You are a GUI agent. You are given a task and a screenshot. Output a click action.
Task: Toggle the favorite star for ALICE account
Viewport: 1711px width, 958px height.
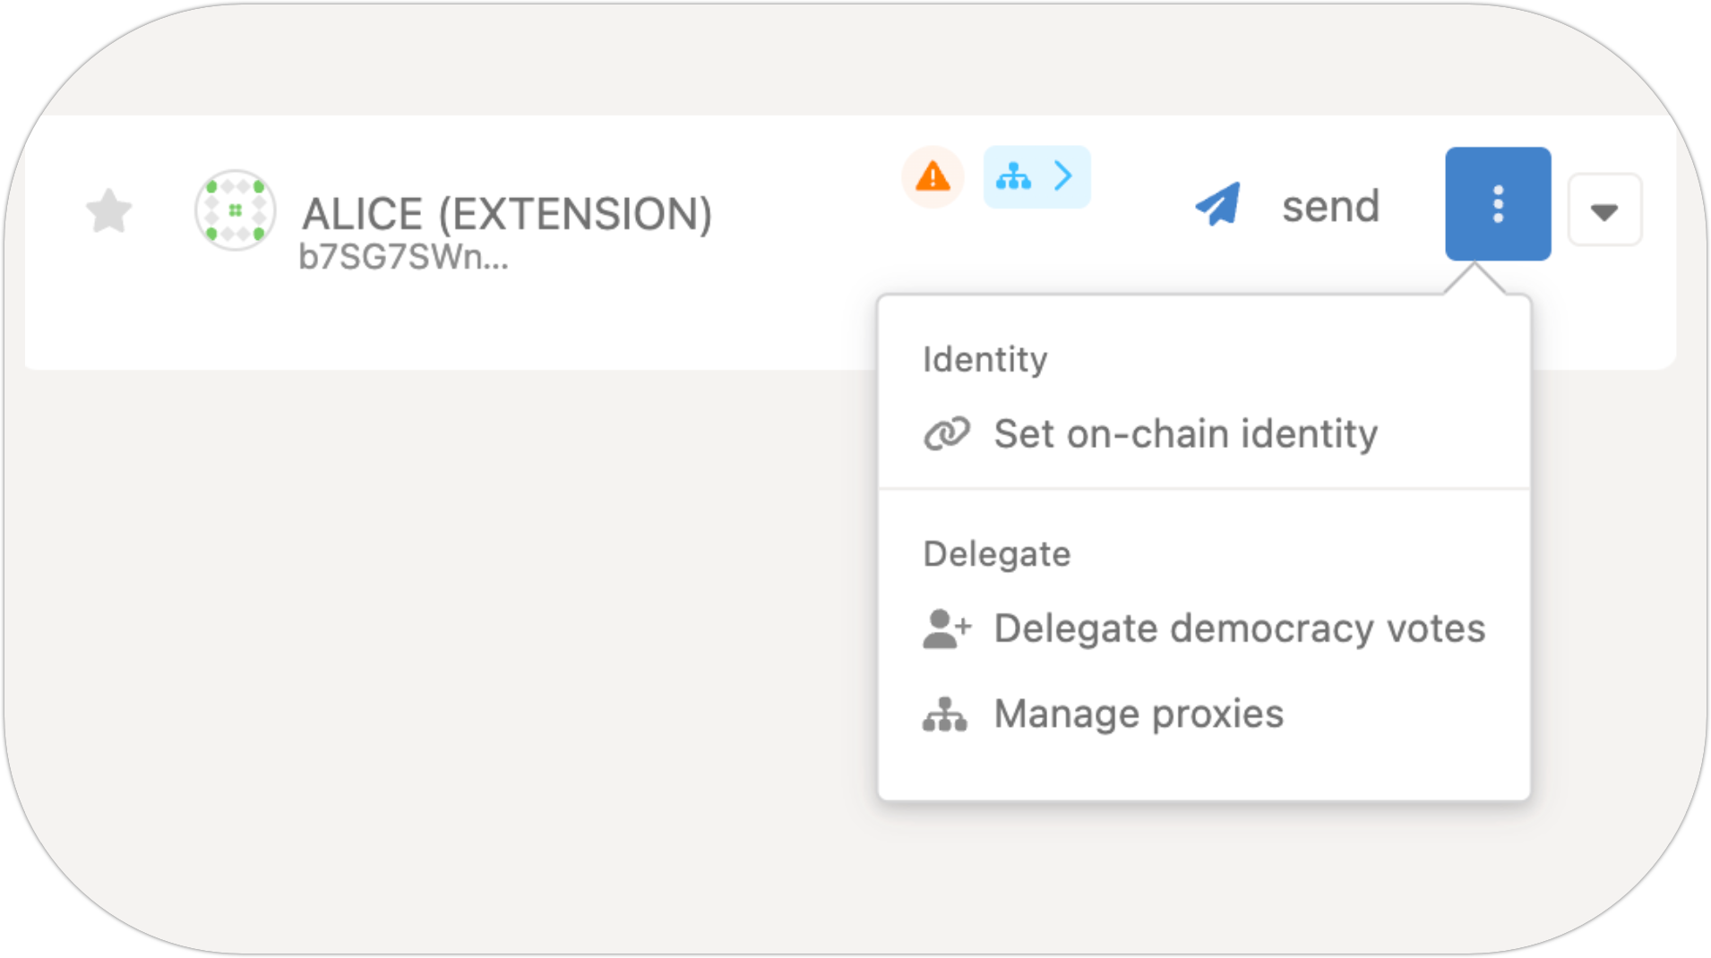[x=109, y=211]
